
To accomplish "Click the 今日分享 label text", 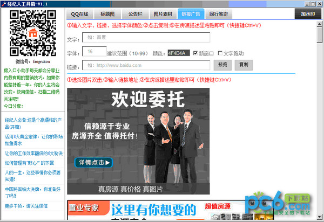I will pyautogui.click(x=13, y=106).
